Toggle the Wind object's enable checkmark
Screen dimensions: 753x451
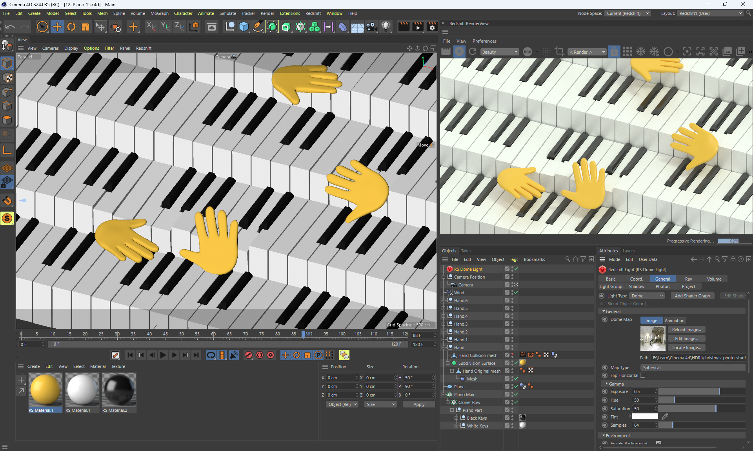[516, 293]
